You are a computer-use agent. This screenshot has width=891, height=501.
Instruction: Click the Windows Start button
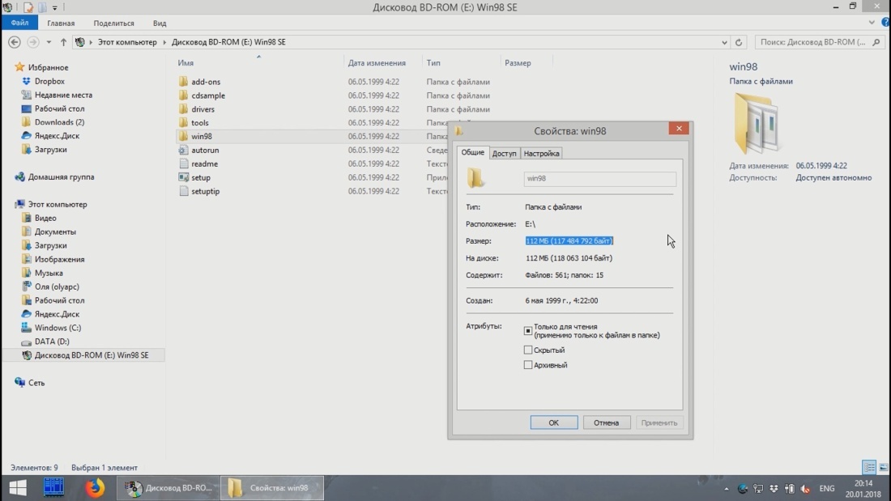pos(17,488)
